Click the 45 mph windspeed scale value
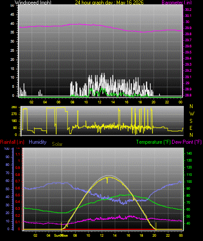 coord(12,15)
